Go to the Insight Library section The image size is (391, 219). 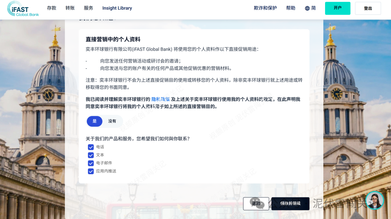pyautogui.click(x=117, y=8)
